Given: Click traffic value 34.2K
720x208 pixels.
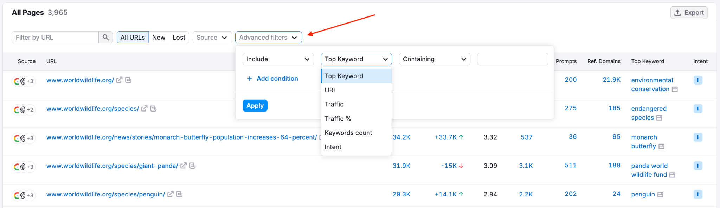Looking at the screenshot, I should 401,137.
